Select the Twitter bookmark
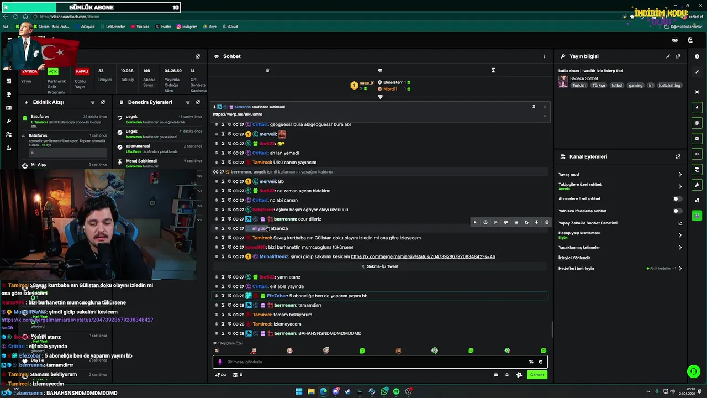This screenshot has height=398, width=707. 163,27
